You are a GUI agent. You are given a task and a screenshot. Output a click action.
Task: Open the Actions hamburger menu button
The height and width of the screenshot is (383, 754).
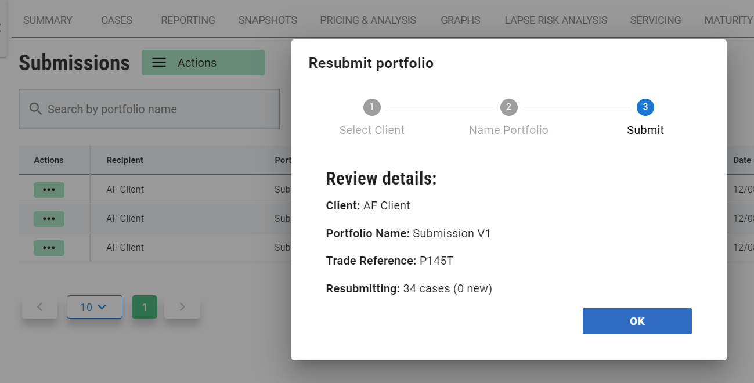pos(203,63)
